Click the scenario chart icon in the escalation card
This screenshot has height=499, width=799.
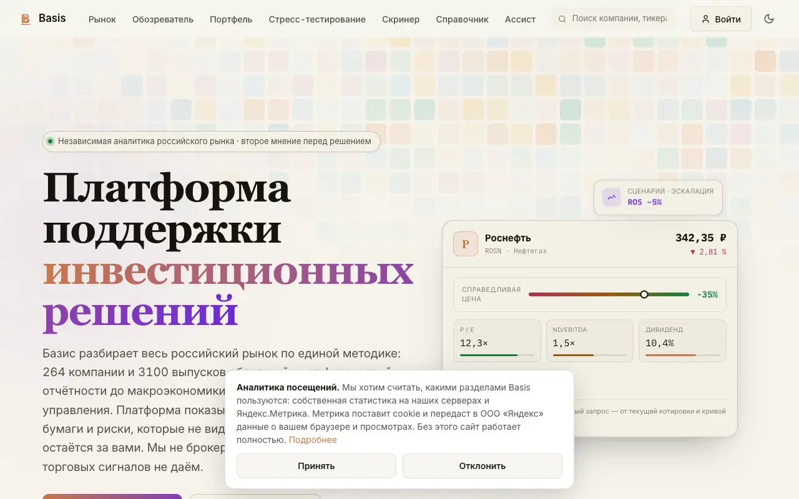[612, 197]
